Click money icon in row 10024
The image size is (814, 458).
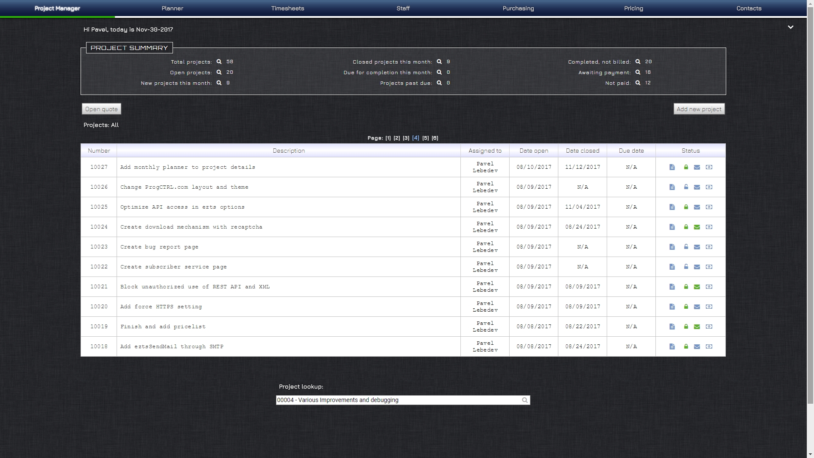(x=709, y=227)
